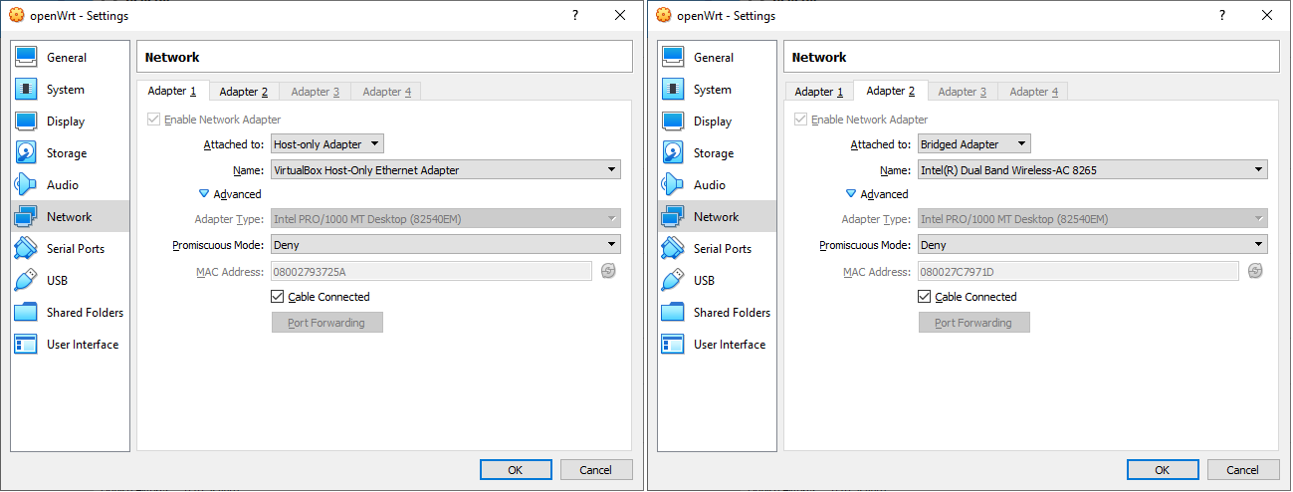Switch to Adapter 4 tab in right window
1293x492 pixels.
1034,92
